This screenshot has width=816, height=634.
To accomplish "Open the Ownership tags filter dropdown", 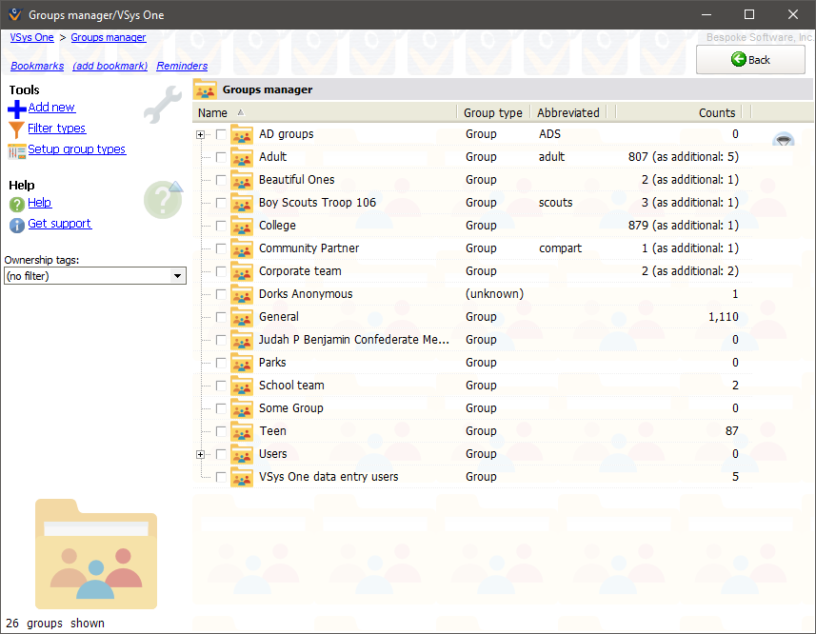I will (177, 276).
